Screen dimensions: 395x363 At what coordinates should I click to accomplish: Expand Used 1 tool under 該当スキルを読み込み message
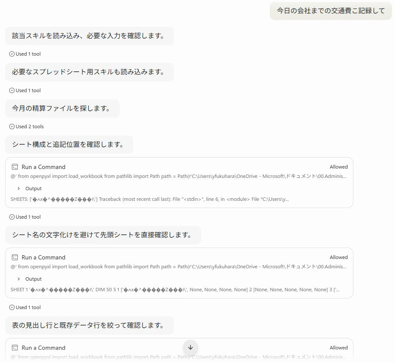click(25, 54)
